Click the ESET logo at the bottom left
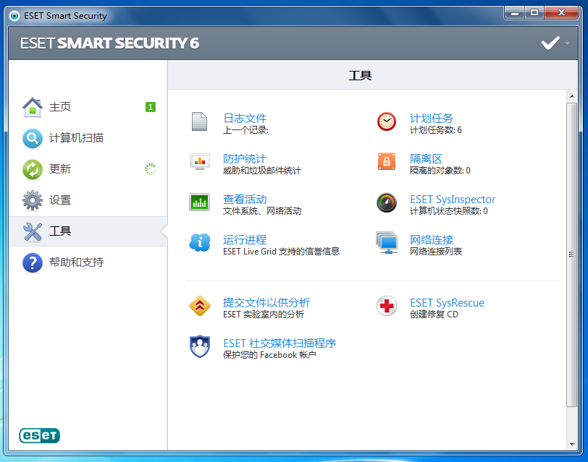This screenshot has height=462, width=588. [39, 435]
